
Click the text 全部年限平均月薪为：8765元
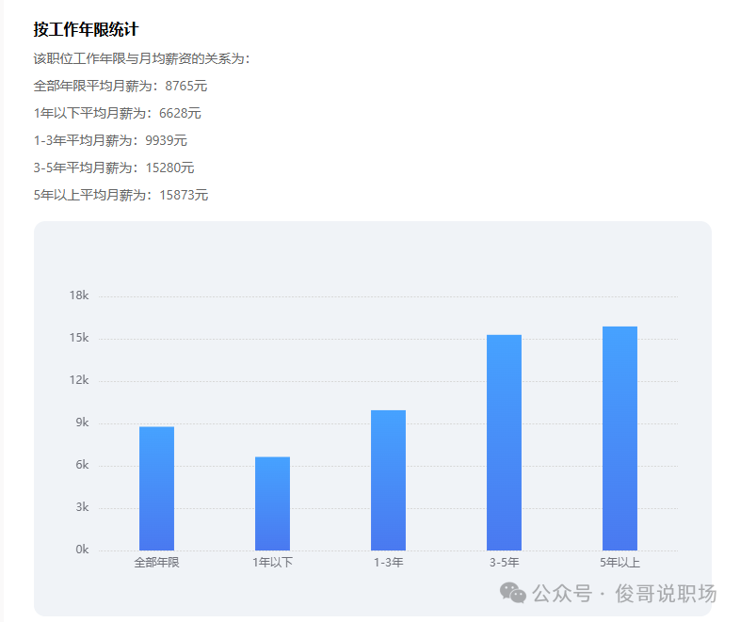pos(121,86)
